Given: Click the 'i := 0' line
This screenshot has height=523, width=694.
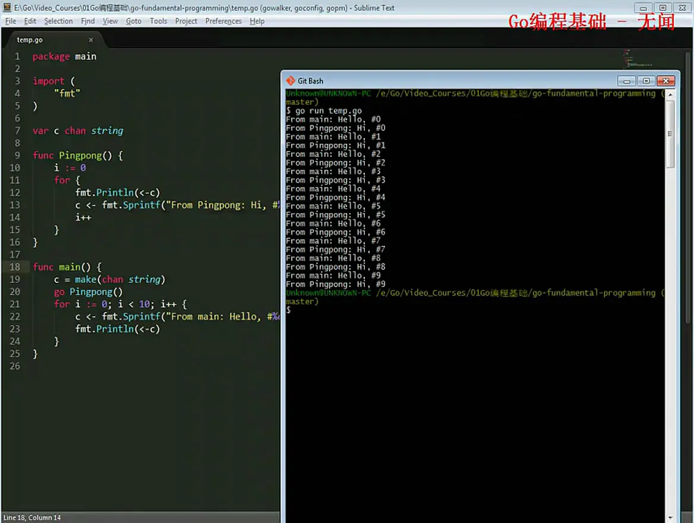Looking at the screenshot, I should [70, 168].
